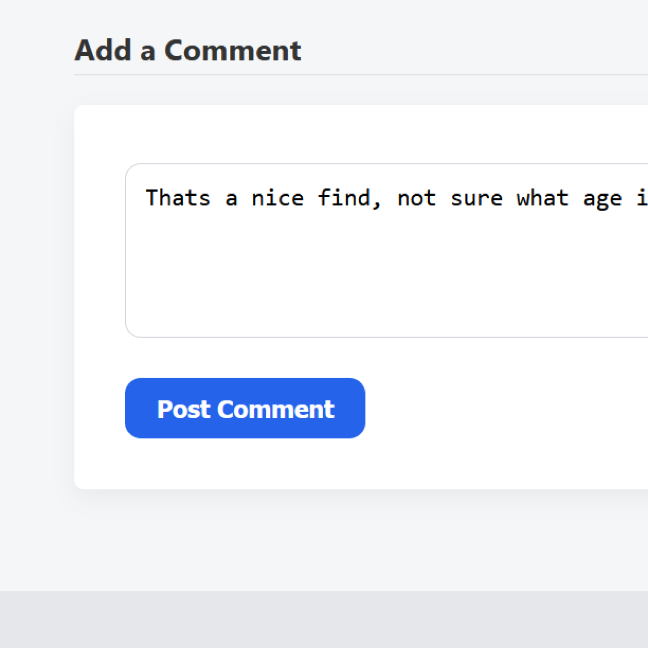Click the word 'sure' in the comment box
This screenshot has height=648, width=648.
476,198
